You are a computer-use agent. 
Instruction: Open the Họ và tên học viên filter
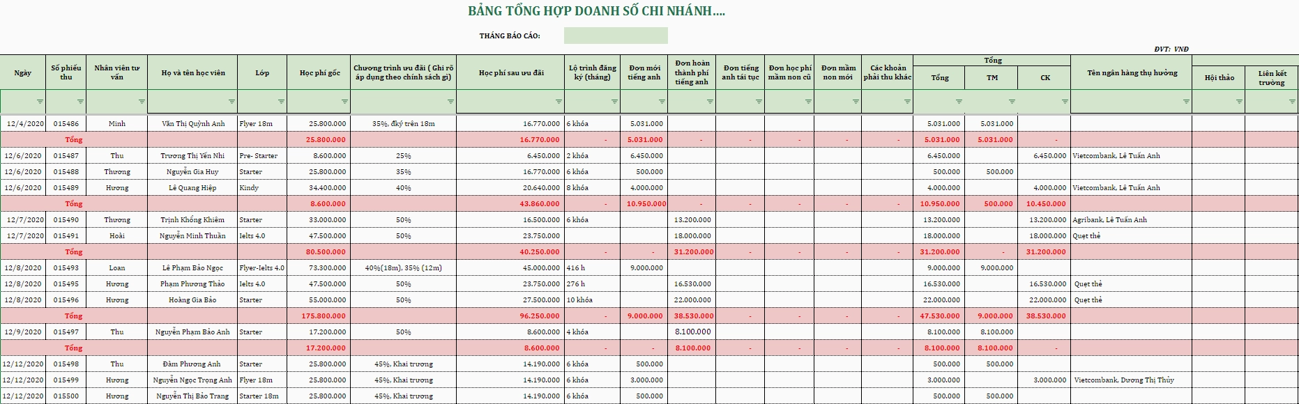pos(231,102)
